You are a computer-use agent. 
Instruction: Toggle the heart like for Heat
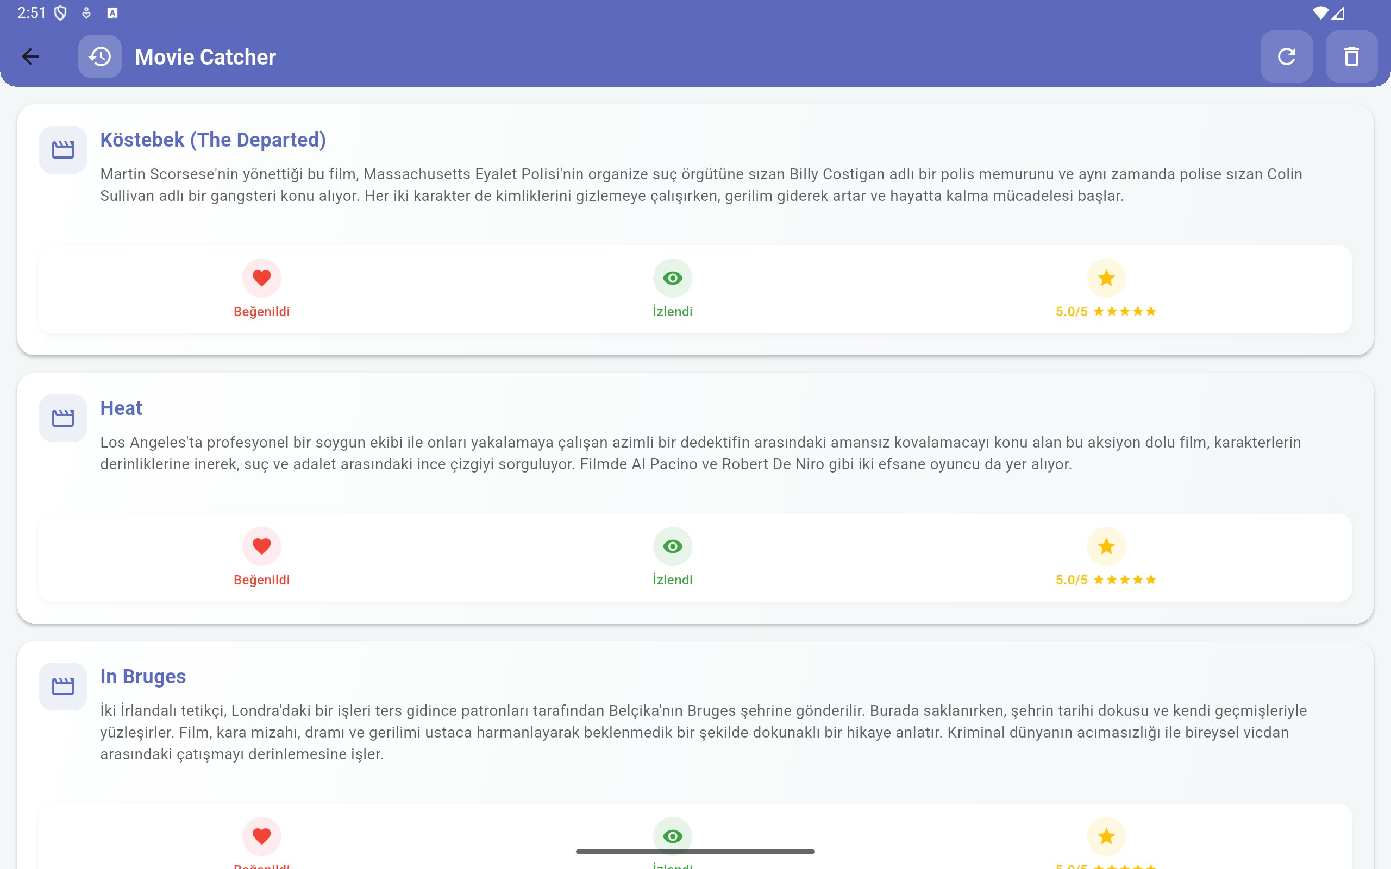click(x=261, y=546)
